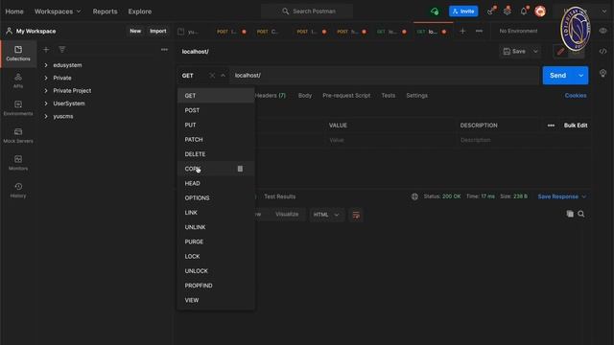This screenshot has width=614, height=345.
Task: Open the notifications bell
Action: [524, 11]
